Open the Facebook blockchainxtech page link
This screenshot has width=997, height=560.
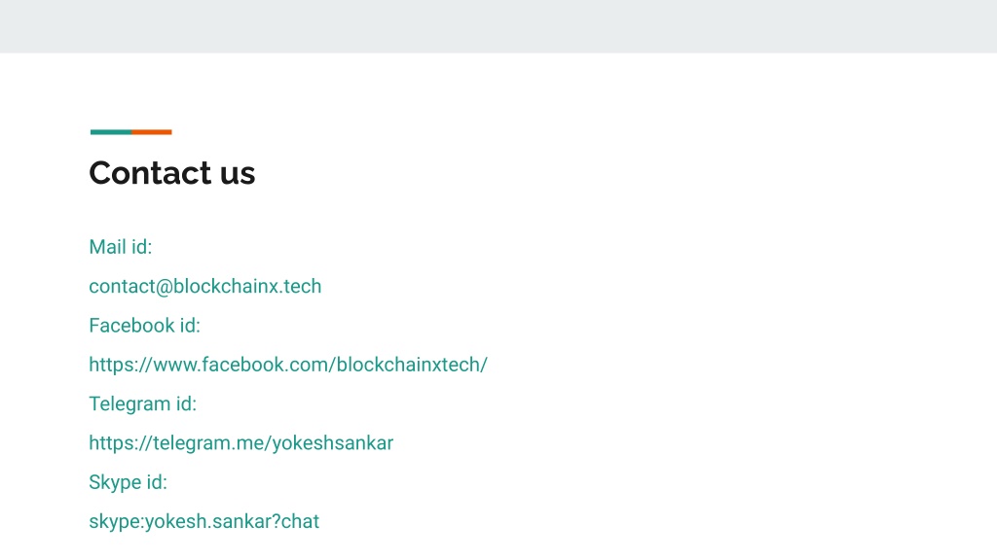pos(288,365)
